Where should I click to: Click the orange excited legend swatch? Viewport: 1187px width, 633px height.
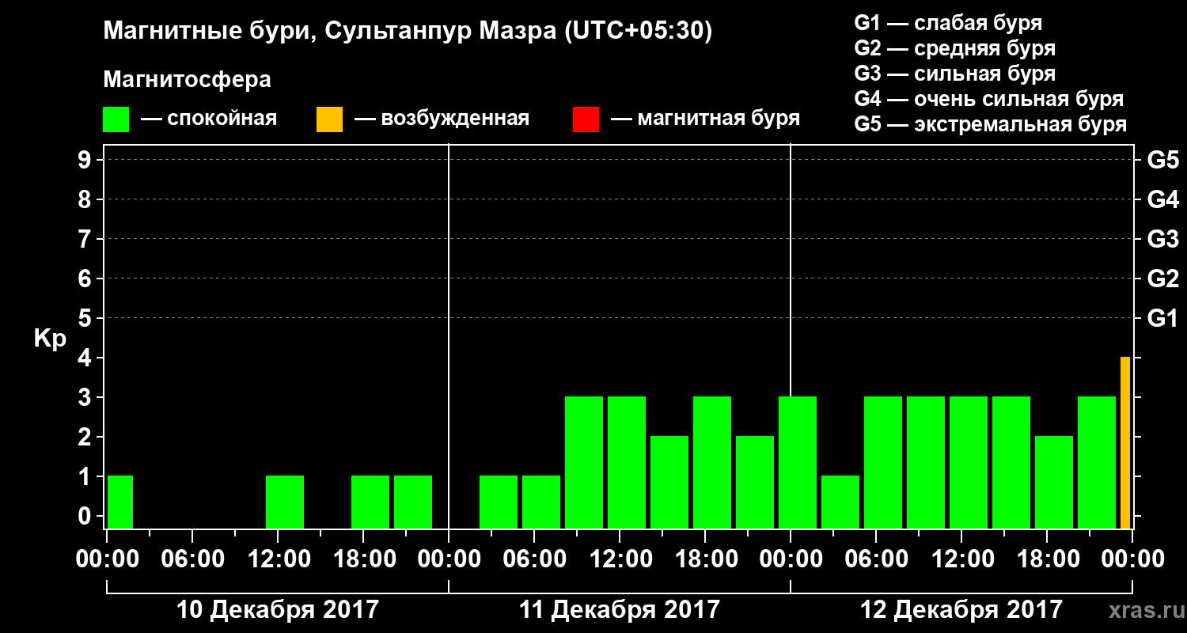(329, 119)
